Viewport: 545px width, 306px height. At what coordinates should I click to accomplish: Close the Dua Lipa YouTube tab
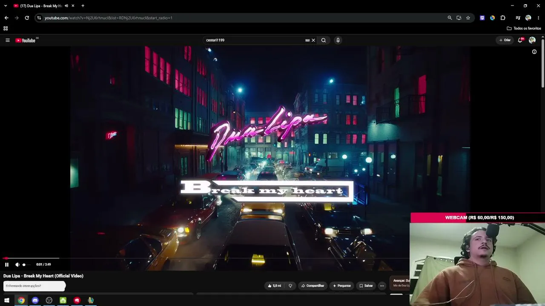(73, 6)
